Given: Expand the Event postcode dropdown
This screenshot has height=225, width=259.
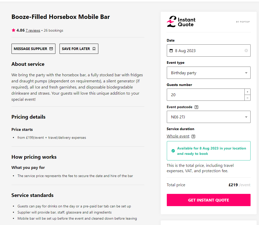Looking at the screenshot, I should coord(208,117).
